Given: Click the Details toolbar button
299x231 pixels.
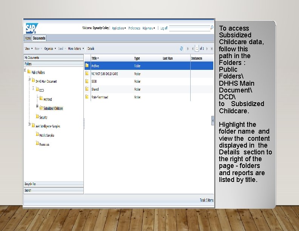Looking at the screenshot, I should pyautogui.click(x=91, y=49).
